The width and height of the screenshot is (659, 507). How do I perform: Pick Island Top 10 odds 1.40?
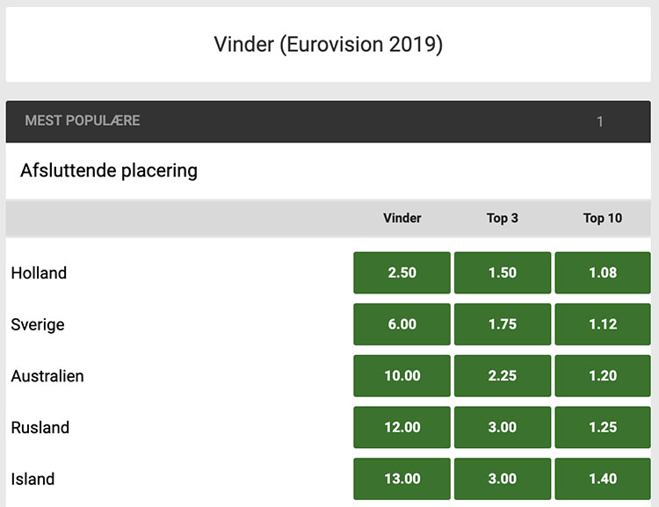click(603, 479)
